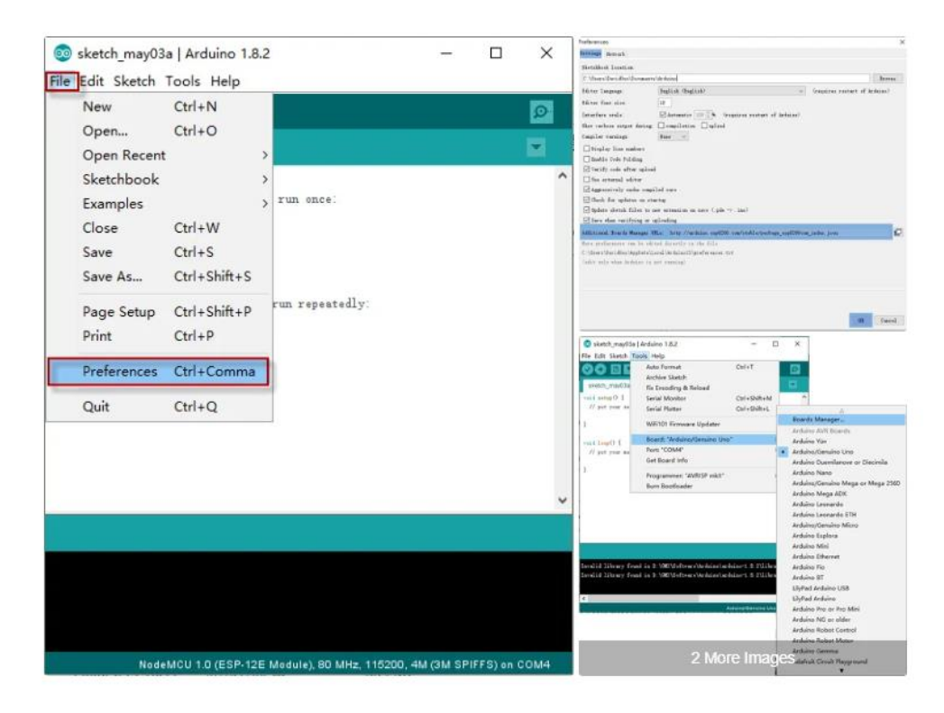Open Serial Monitor icon in the large Arduino window
944x713 pixels.
[541, 112]
